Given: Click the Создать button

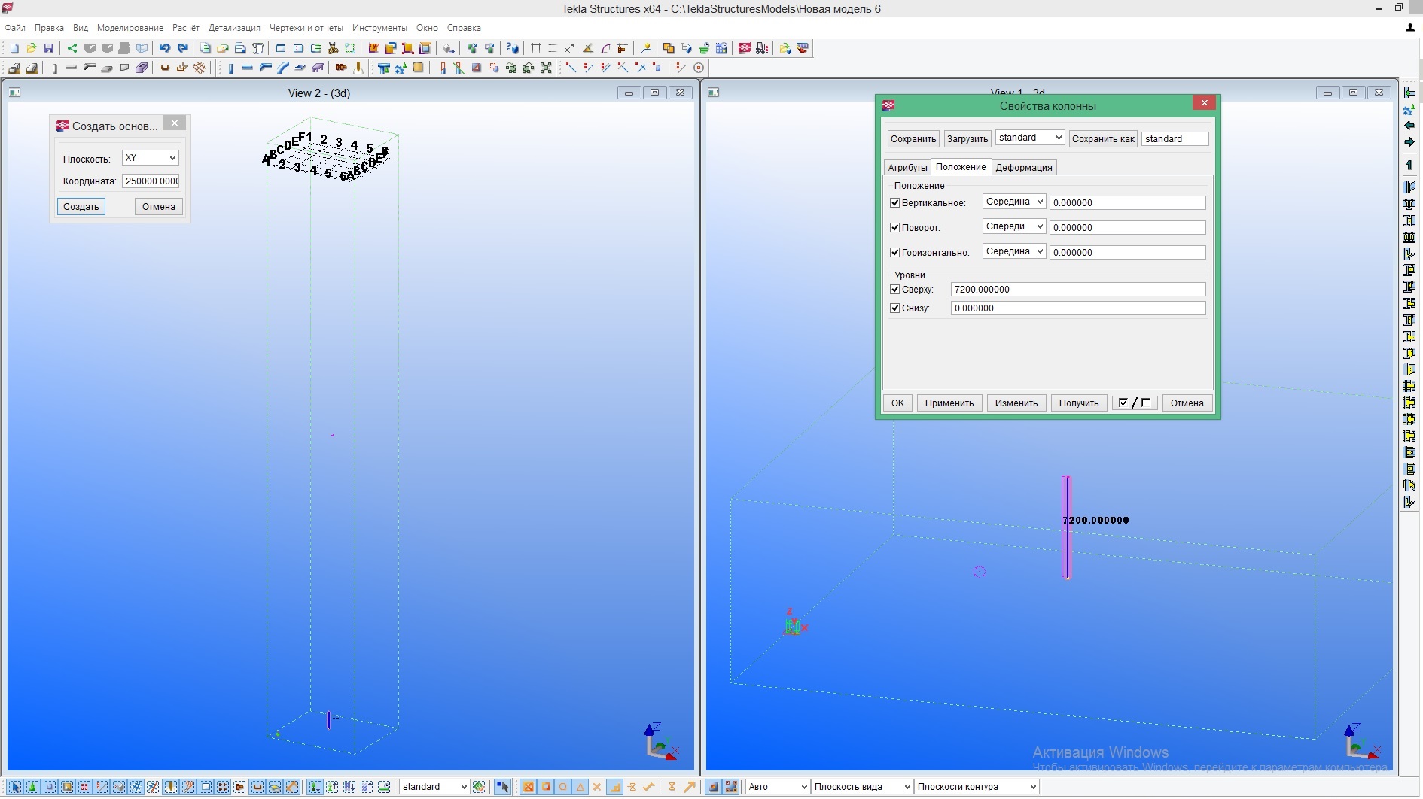Looking at the screenshot, I should 81,206.
